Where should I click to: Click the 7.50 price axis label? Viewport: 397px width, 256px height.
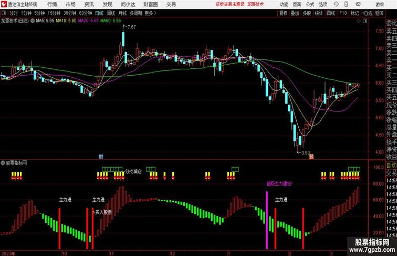coord(380,31)
